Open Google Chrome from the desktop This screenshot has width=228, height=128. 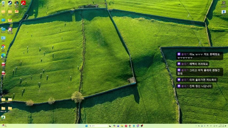point(3,47)
